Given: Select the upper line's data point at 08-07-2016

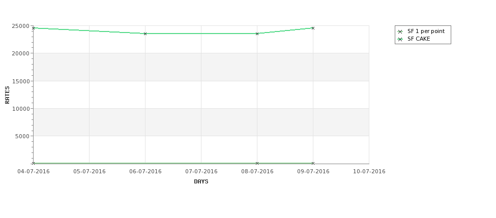Looking at the screenshot, I should tap(257, 34).
